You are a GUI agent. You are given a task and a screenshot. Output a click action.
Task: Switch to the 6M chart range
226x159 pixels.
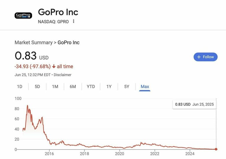pos(73,86)
